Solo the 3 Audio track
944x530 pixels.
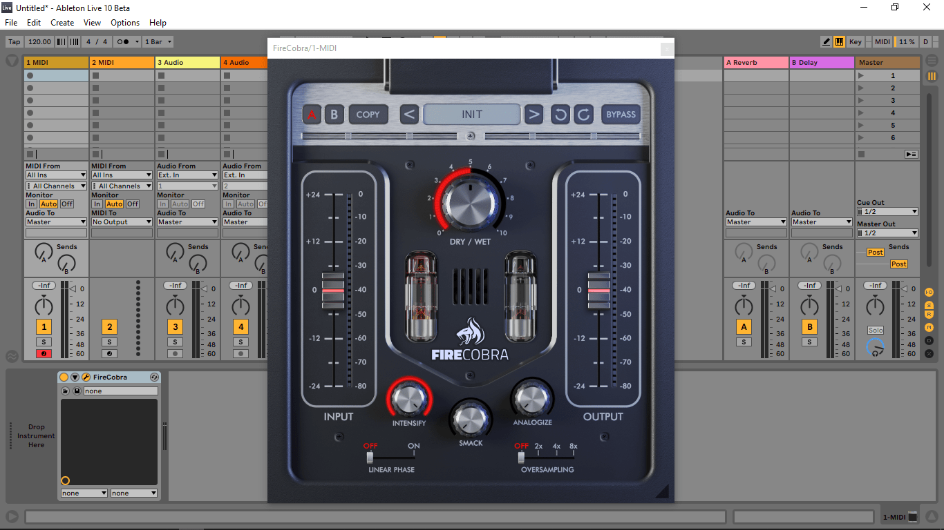click(x=176, y=342)
